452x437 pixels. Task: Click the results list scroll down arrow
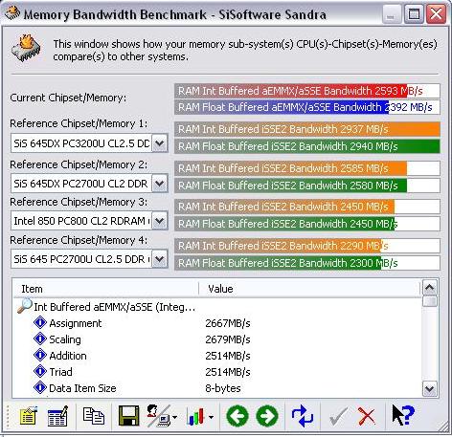coord(430,388)
